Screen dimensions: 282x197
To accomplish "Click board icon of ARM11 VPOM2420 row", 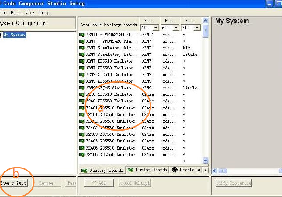I will point(82,35).
